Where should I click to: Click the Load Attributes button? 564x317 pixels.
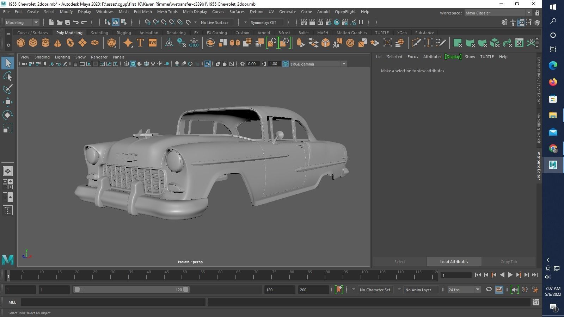454,262
